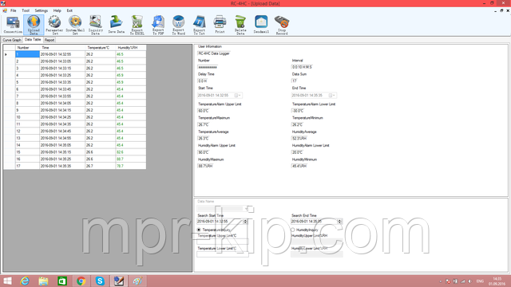Click the Temperature column header
The width and height of the screenshot is (511, 287).
(101, 48)
